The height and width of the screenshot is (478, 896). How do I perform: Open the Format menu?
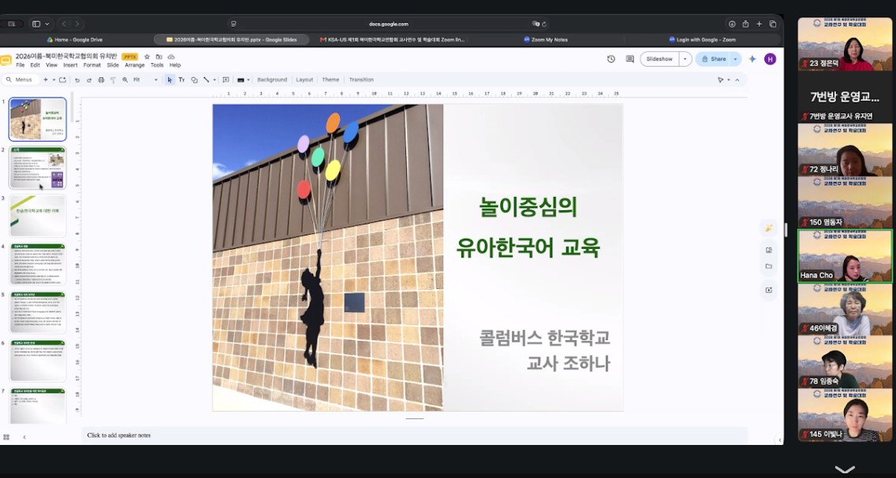(92, 65)
